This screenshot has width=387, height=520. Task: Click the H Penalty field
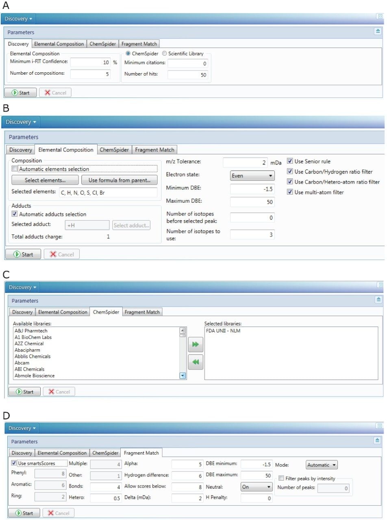pos(257,498)
